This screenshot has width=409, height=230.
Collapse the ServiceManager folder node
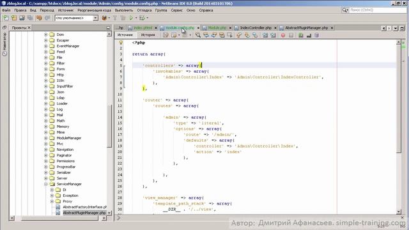(45, 184)
